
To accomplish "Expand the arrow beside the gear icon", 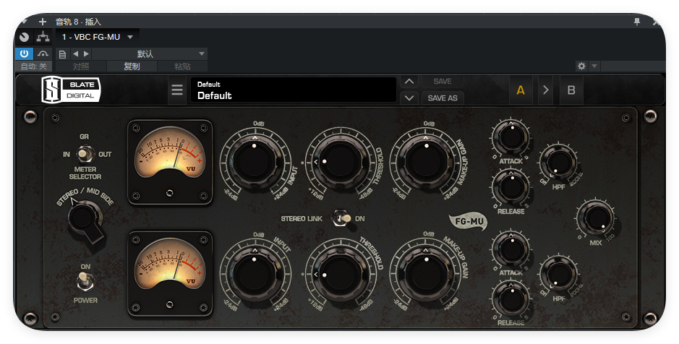I will [x=594, y=66].
